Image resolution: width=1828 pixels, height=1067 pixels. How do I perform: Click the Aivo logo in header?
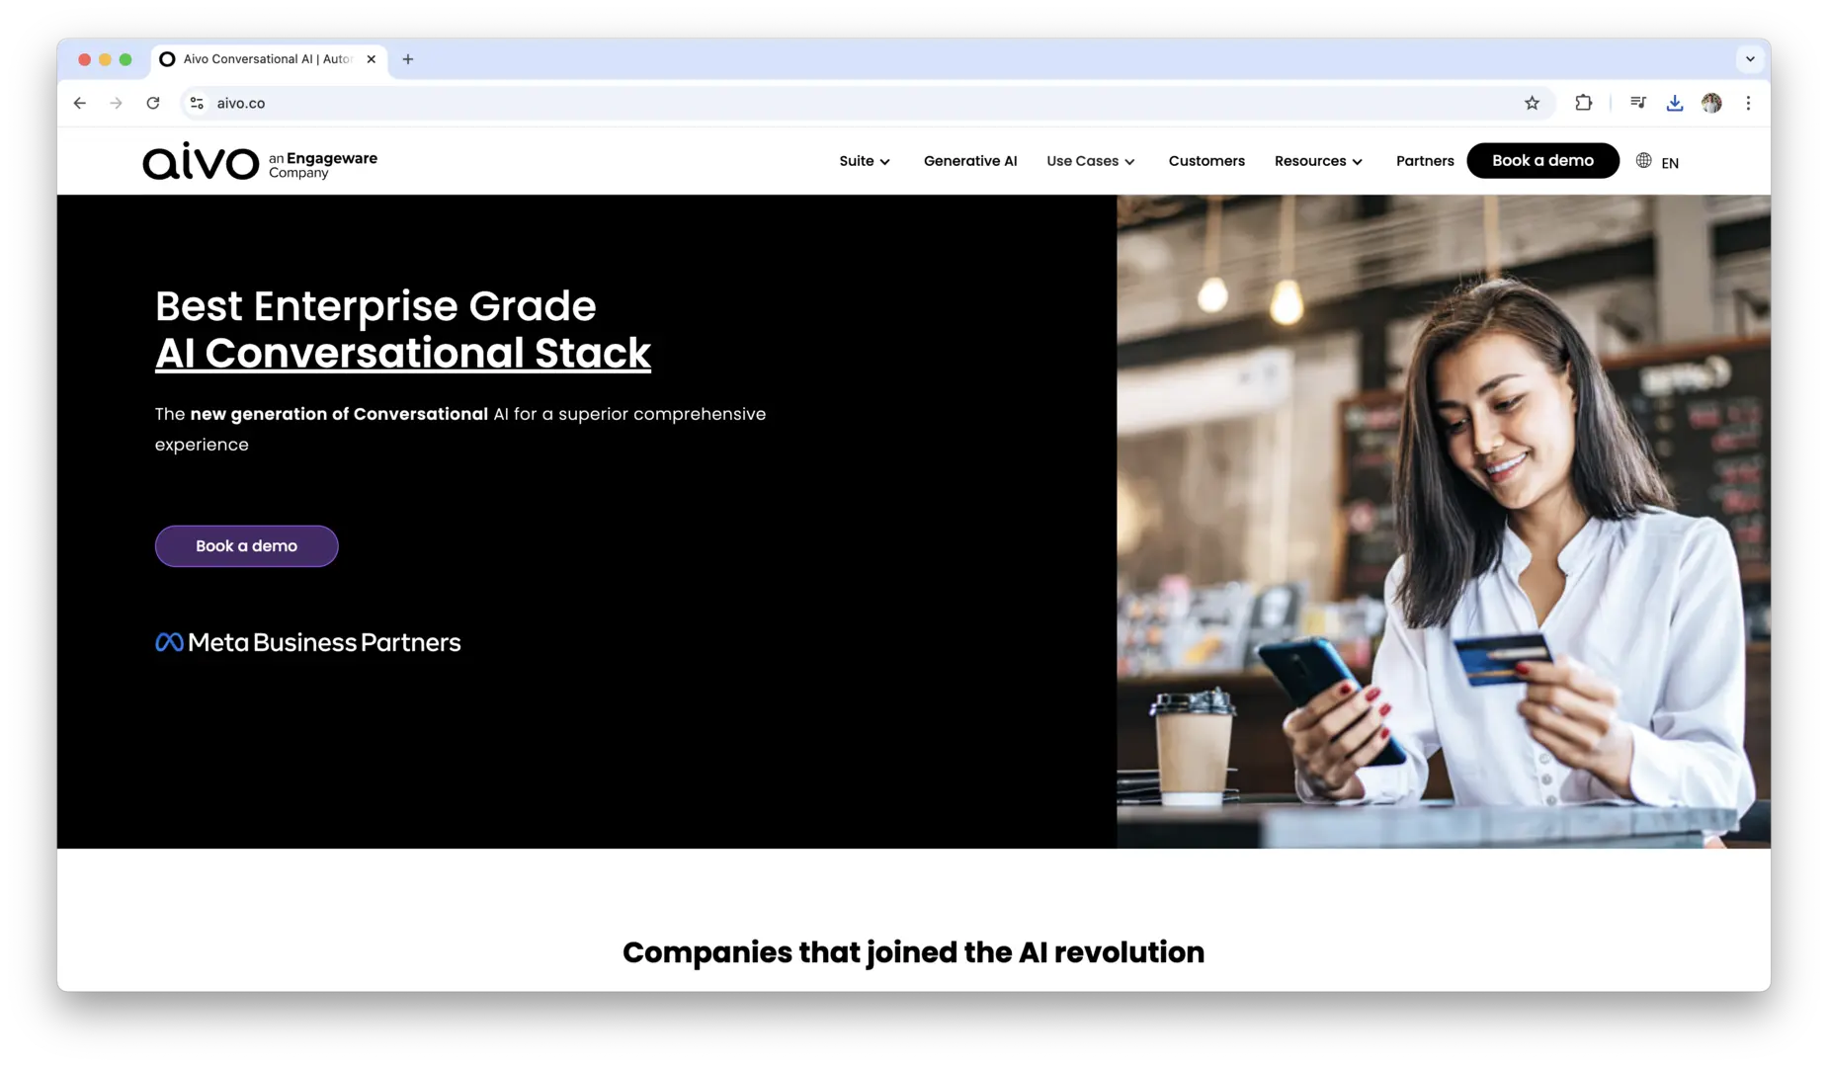click(x=201, y=161)
